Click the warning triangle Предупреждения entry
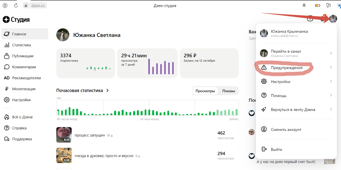 [296, 68]
